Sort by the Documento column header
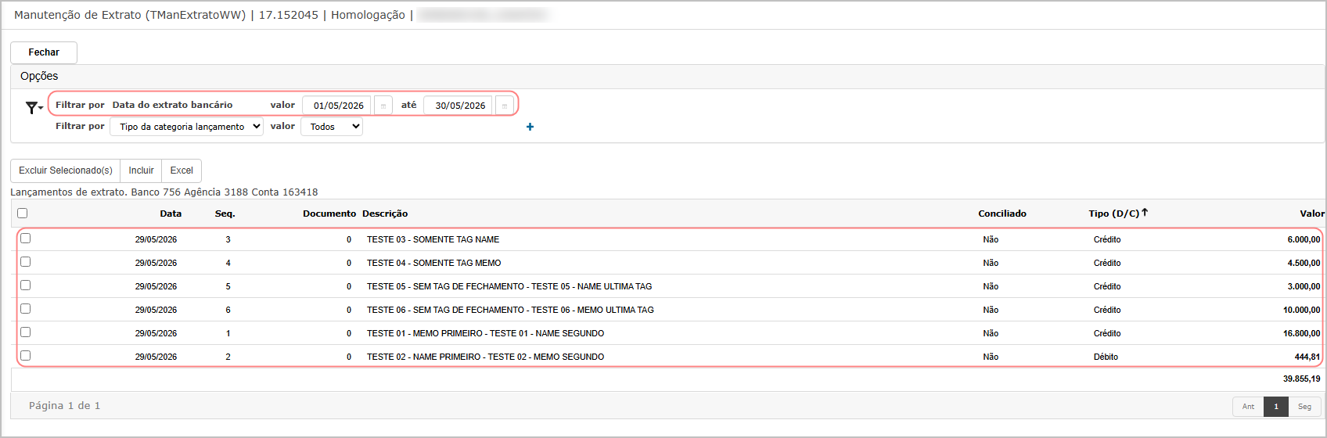Screen dimensions: 1327x438 point(329,214)
